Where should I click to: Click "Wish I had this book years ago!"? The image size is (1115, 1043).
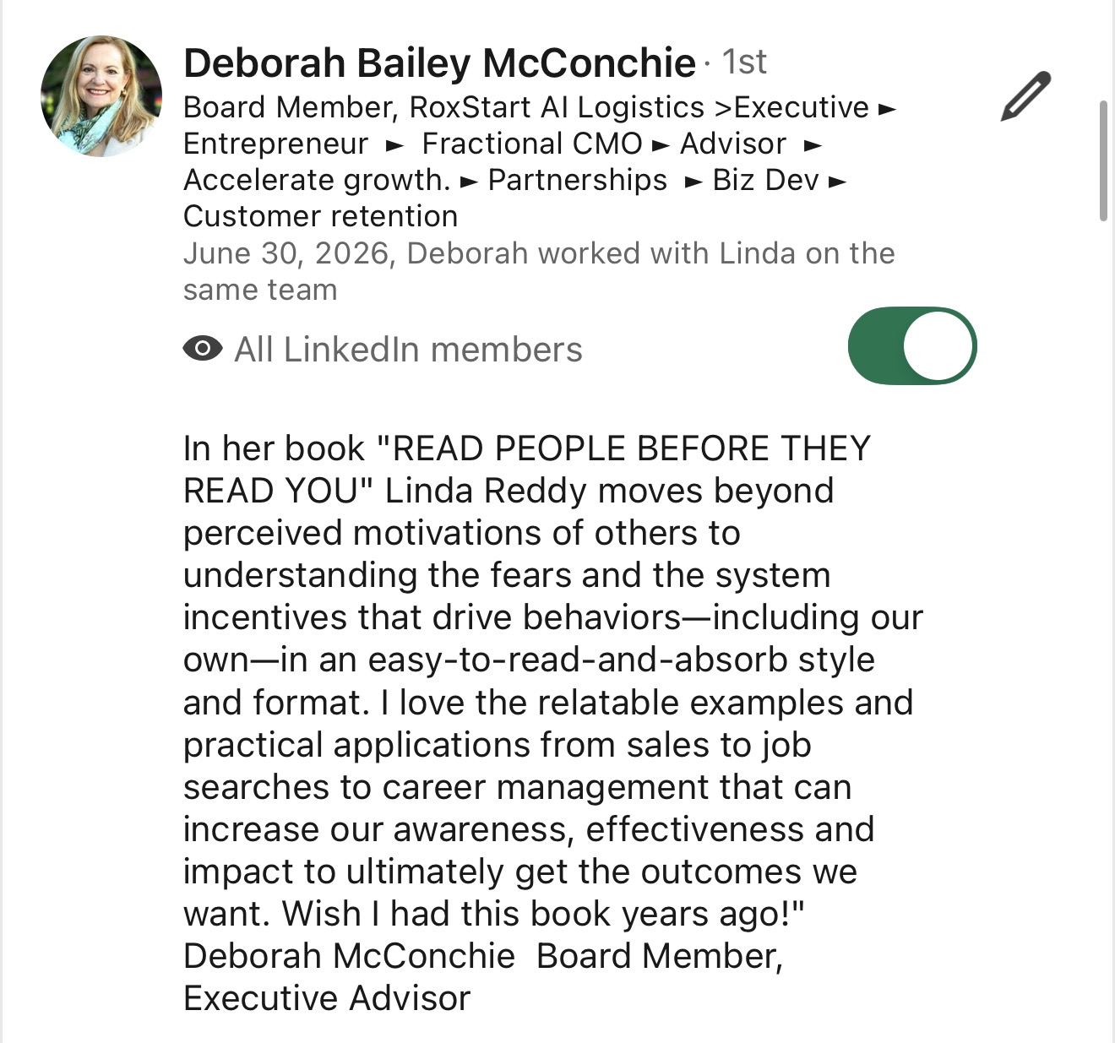click(539, 914)
